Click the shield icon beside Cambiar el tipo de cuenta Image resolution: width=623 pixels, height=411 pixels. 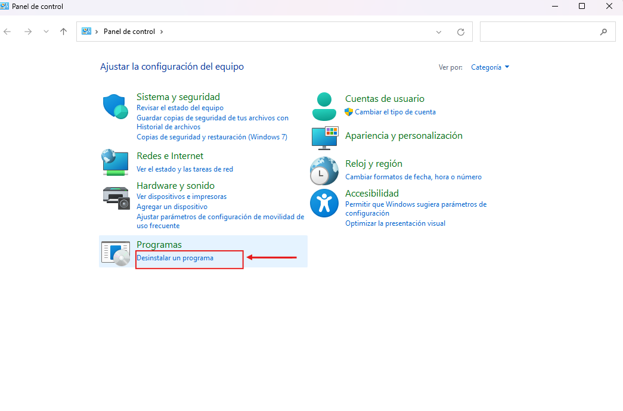349,112
